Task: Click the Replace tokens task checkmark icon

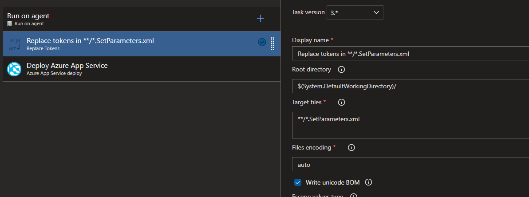Action: [x=262, y=42]
